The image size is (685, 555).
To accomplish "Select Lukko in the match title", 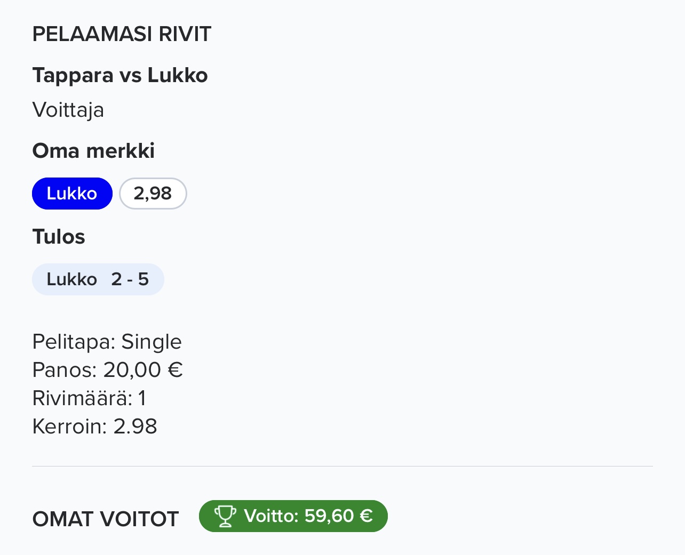I will coord(178,76).
